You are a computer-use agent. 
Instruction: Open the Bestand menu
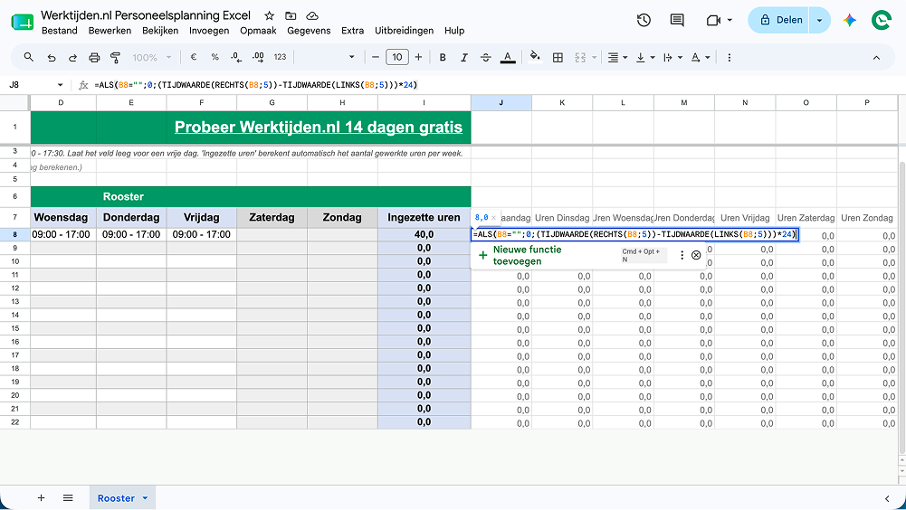tap(60, 31)
